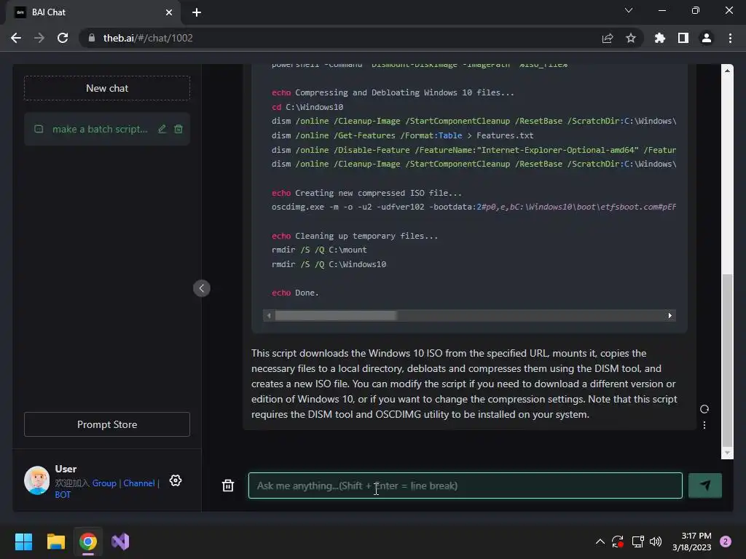Go forward with the browser forward arrow
The image size is (746, 559).
coord(39,38)
